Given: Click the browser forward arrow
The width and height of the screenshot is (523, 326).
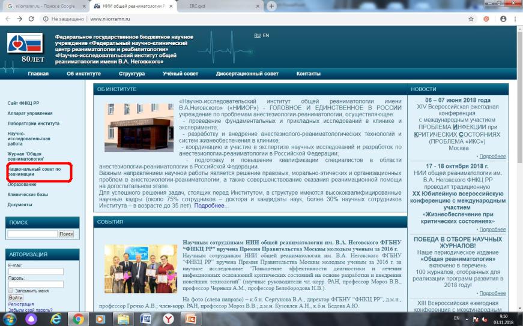Looking at the screenshot, I should 20,19.
